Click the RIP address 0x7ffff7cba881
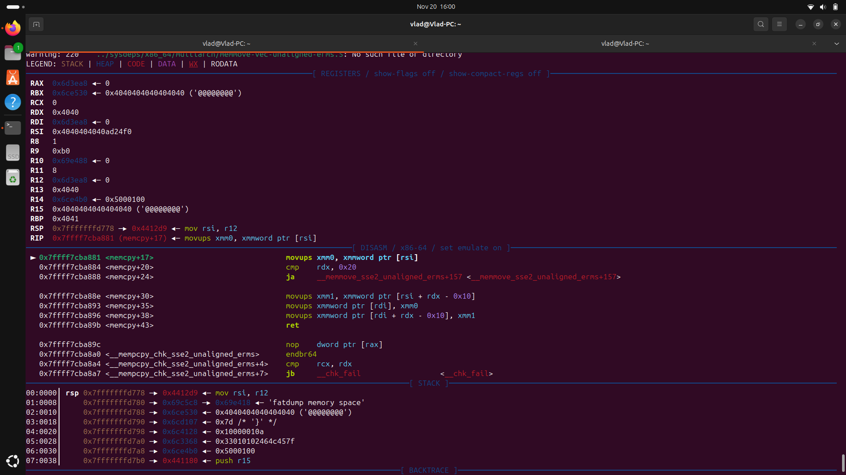The height and width of the screenshot is (475, 846). point(83,238)
